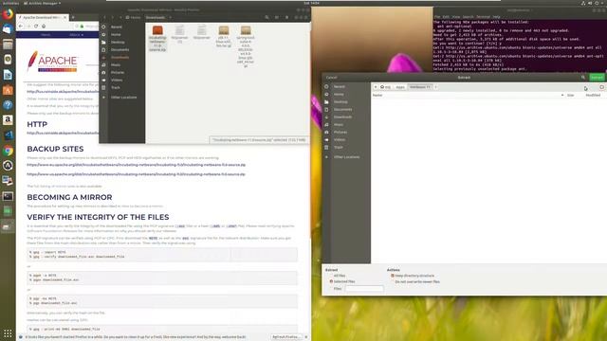Click the green Extract button in dialog
607x341 pixels.
tap(597, 78)
